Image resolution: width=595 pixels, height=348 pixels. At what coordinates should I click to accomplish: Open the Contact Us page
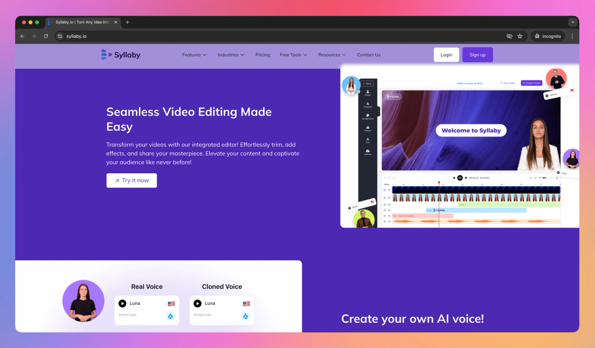tap(369, 55)
